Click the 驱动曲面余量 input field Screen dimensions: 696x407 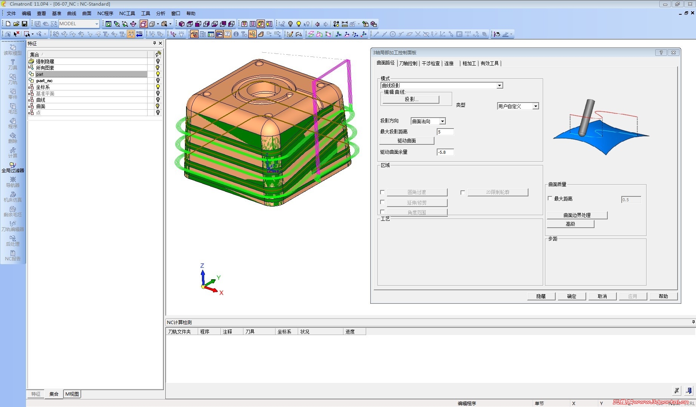[445, 152]
